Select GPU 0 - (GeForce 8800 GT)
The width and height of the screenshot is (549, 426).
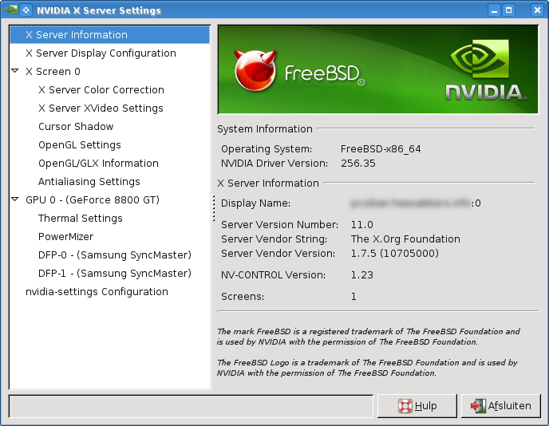[93, 200]
